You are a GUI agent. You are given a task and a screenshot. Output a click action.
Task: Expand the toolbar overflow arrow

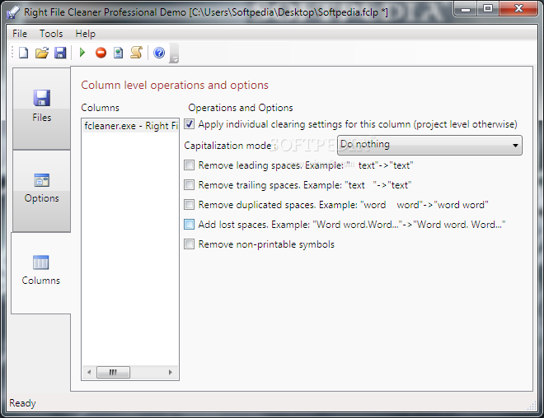tap(174, 53)
